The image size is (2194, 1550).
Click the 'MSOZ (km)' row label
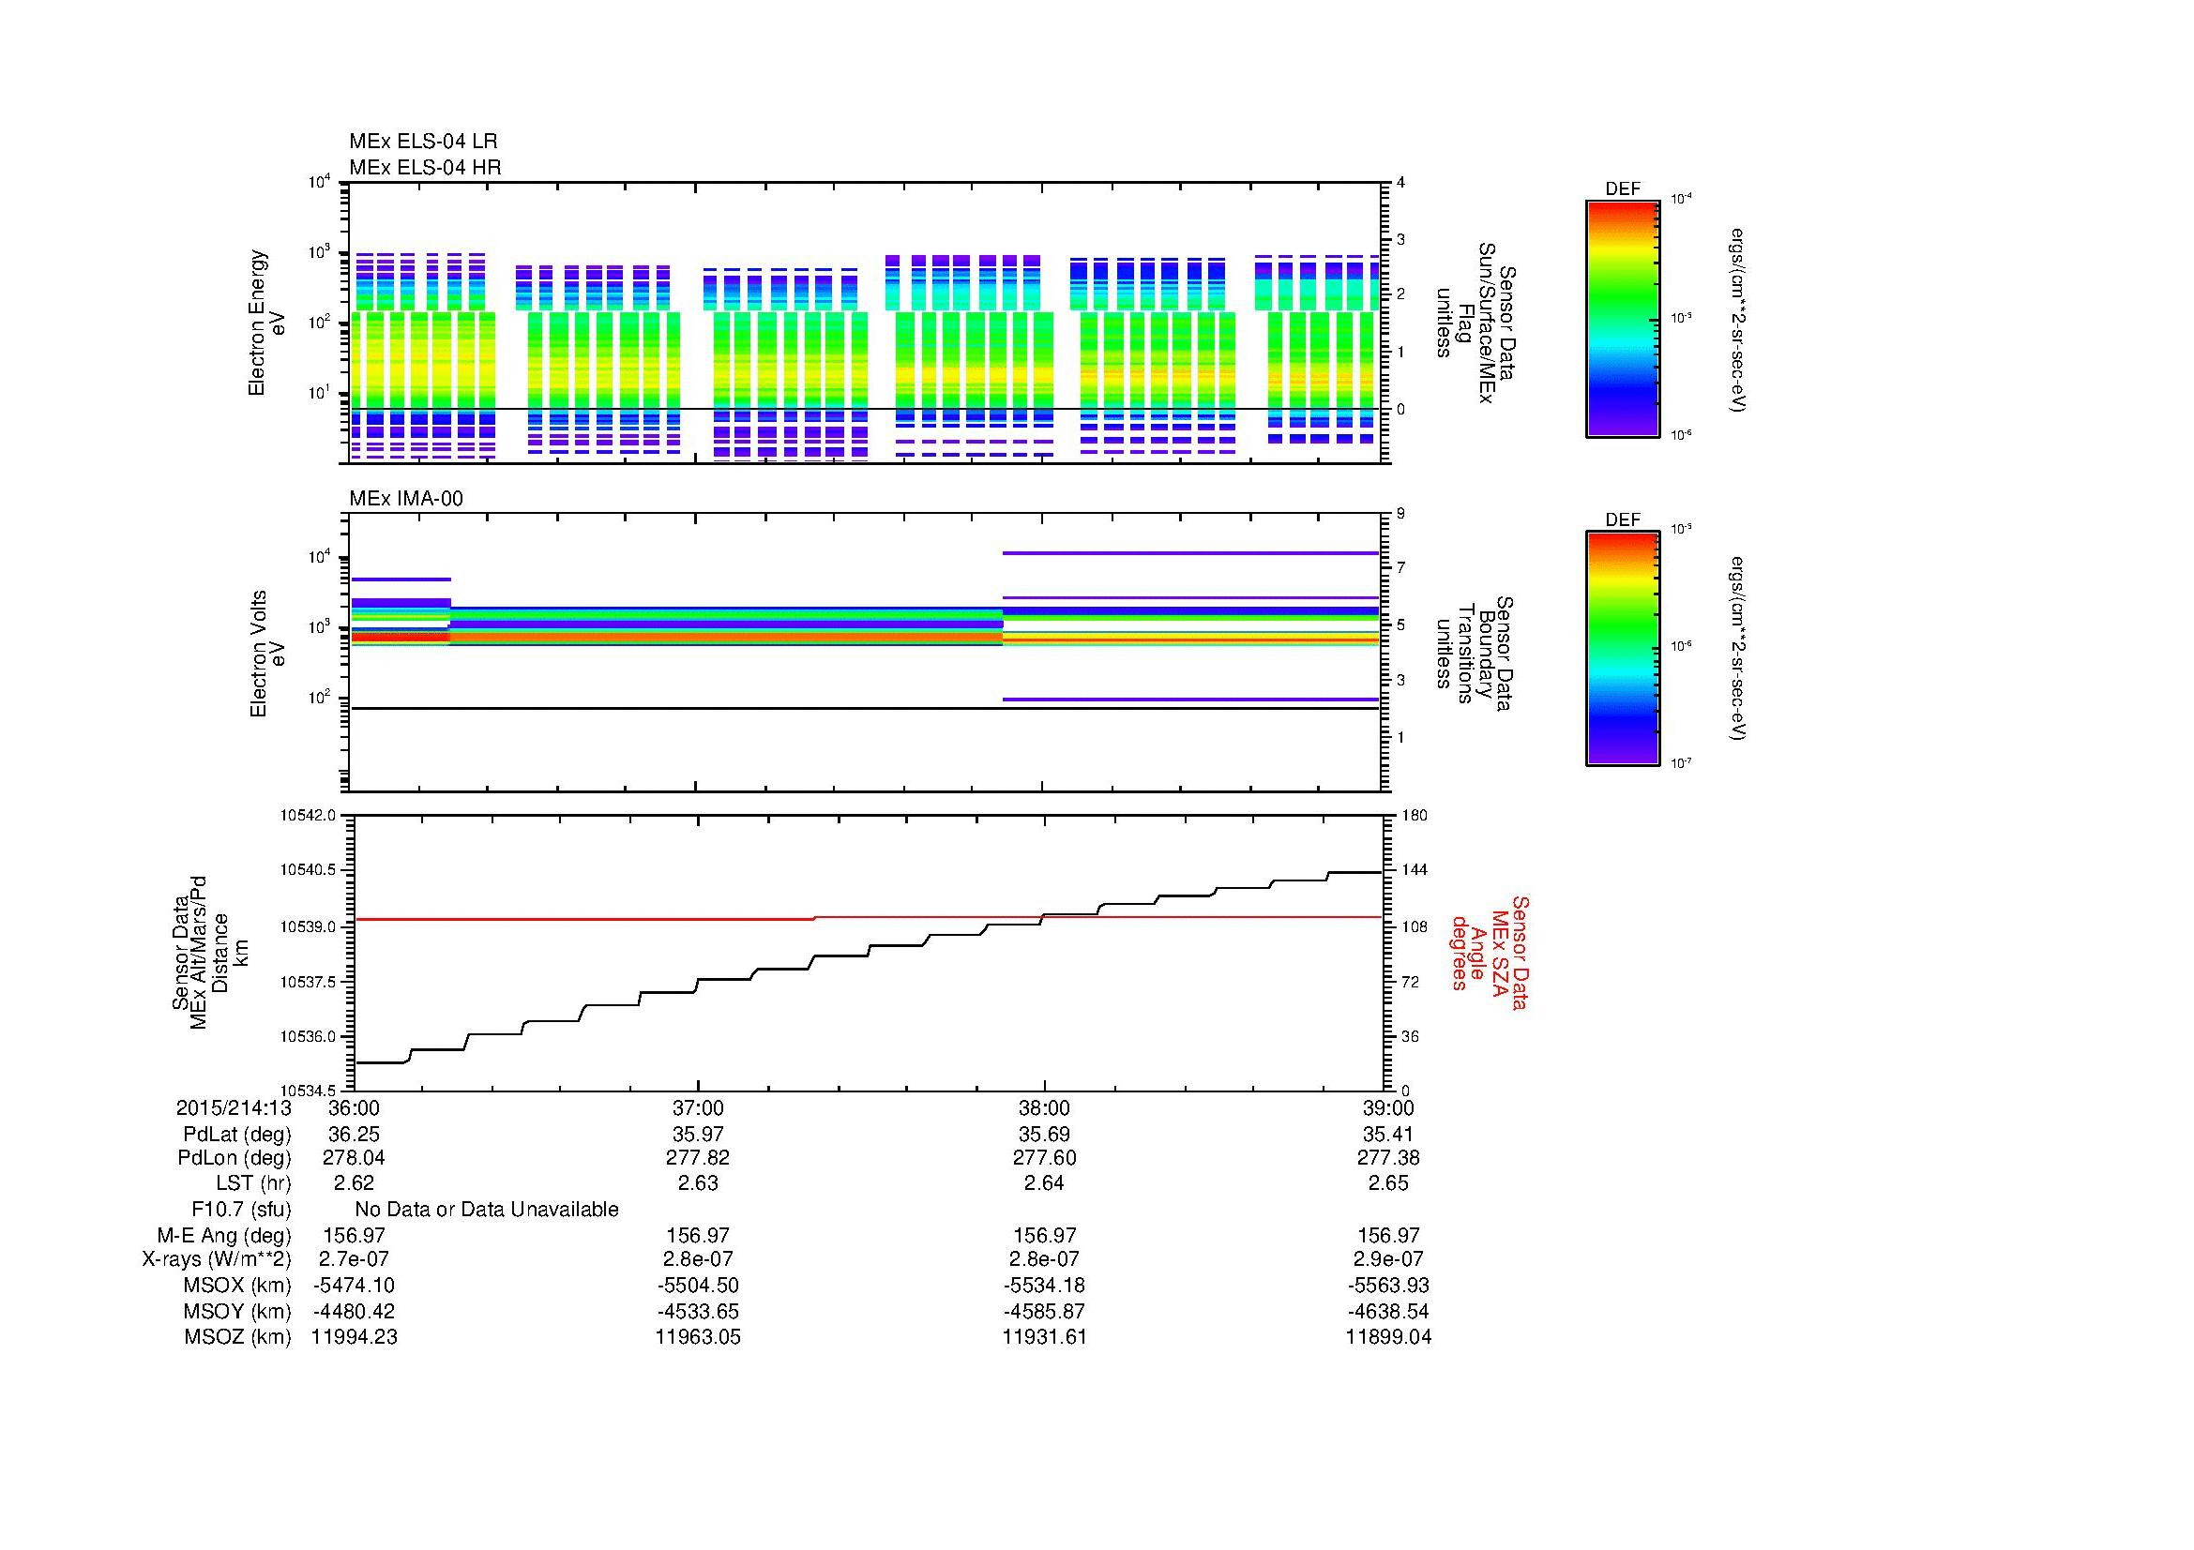237,1337
